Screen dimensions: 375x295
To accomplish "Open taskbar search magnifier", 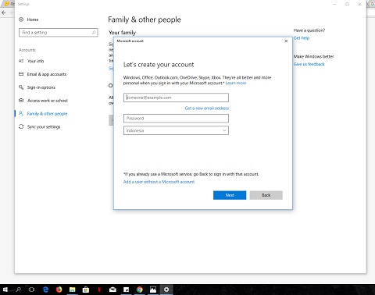I will [x=19, y=290].
